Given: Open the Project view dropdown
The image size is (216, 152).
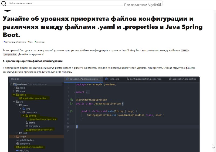Looking at the screenshot, I should [x=16, y=79].
